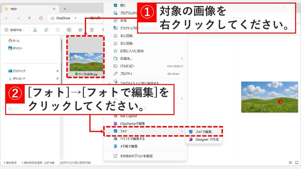Switch to large icons view in the status bar
The image size is (301, 169).
click(x=297, y=163)
